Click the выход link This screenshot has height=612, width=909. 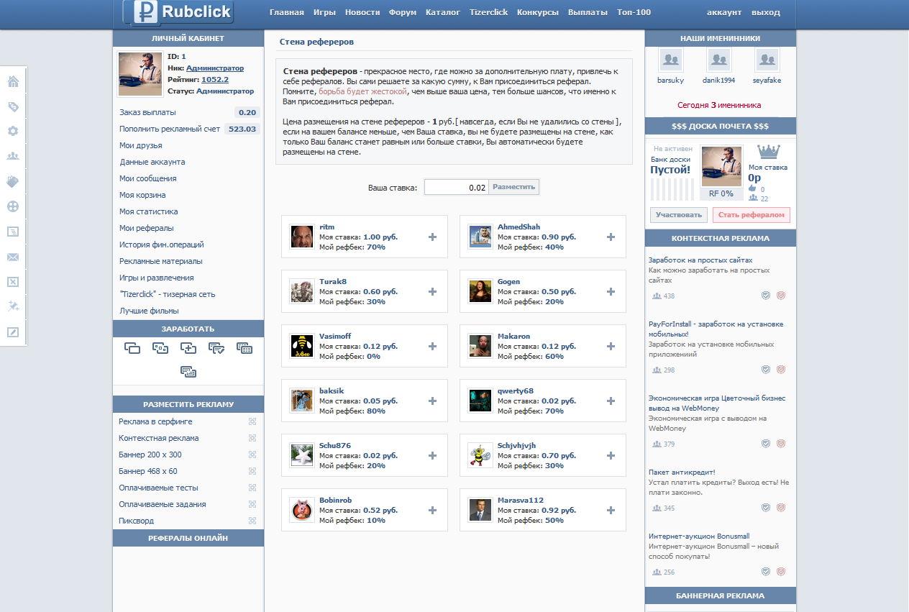(x=765, y=12)
